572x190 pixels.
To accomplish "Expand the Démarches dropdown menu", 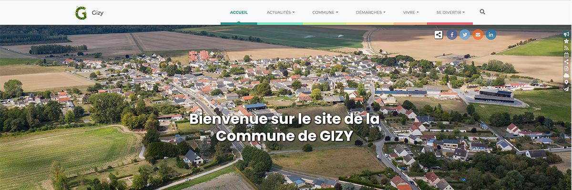I will pos(370,12).
